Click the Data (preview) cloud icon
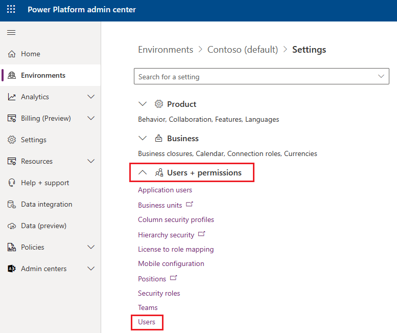This screenshot has height=333, width=397. coord(12,226)
